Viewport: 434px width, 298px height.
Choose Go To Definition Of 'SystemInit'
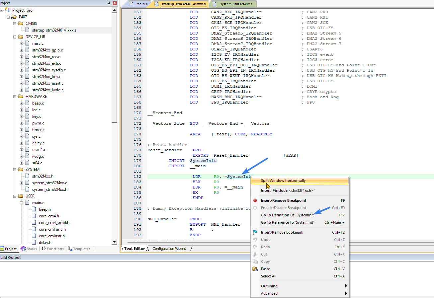point(287,215)
